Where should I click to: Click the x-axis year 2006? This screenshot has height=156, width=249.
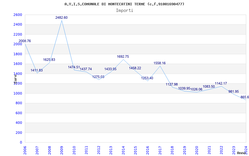tap(25, 150)
